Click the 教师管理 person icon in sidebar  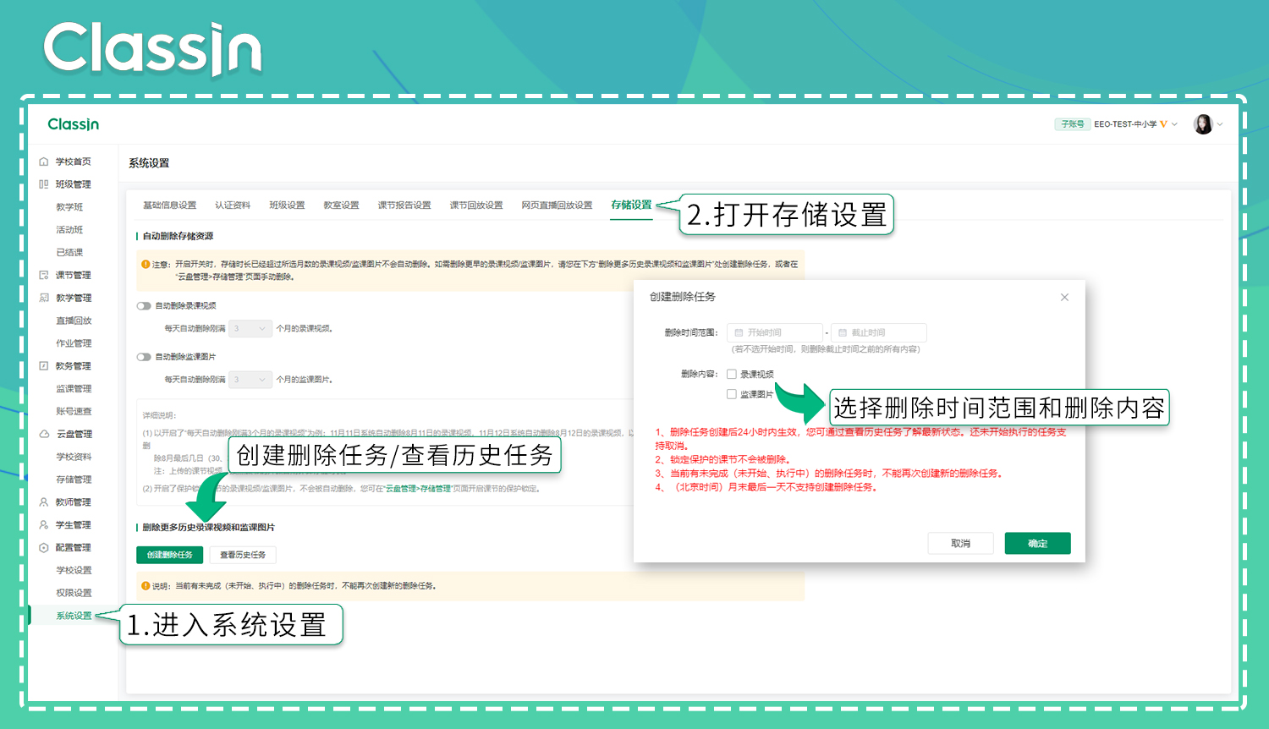click(x=44, y=502)
